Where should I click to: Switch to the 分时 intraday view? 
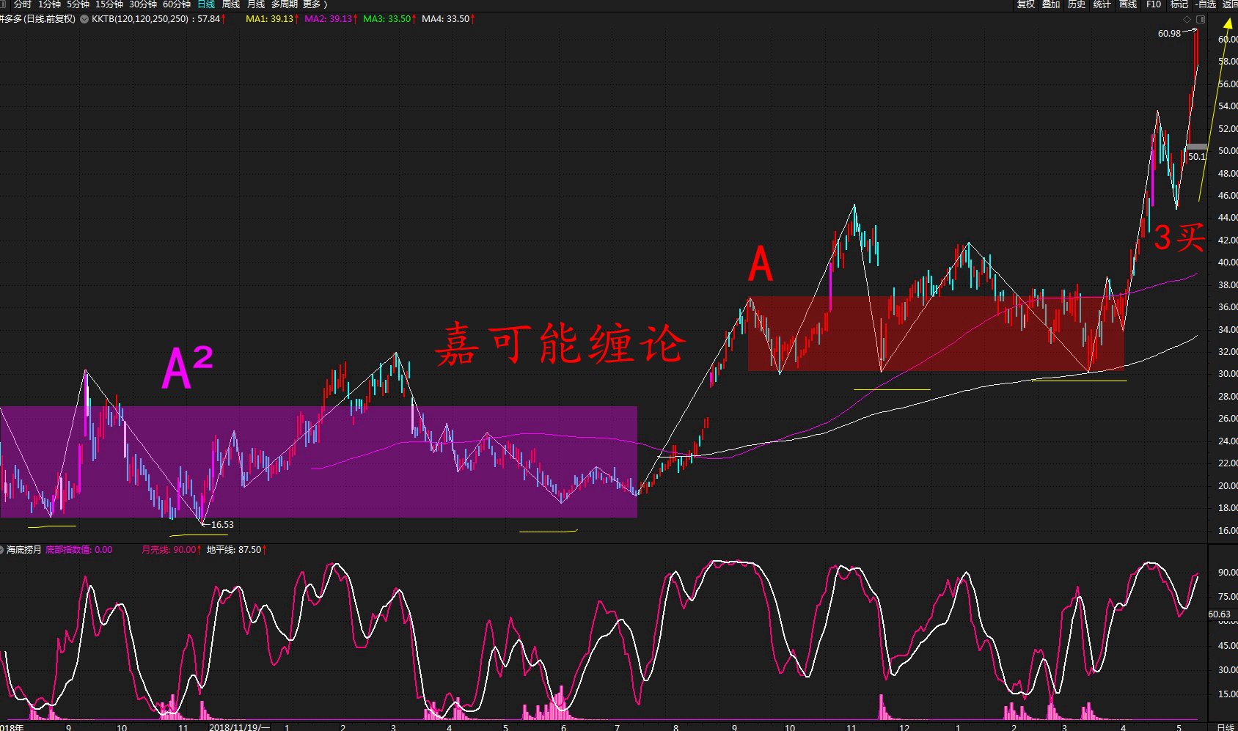22,4
